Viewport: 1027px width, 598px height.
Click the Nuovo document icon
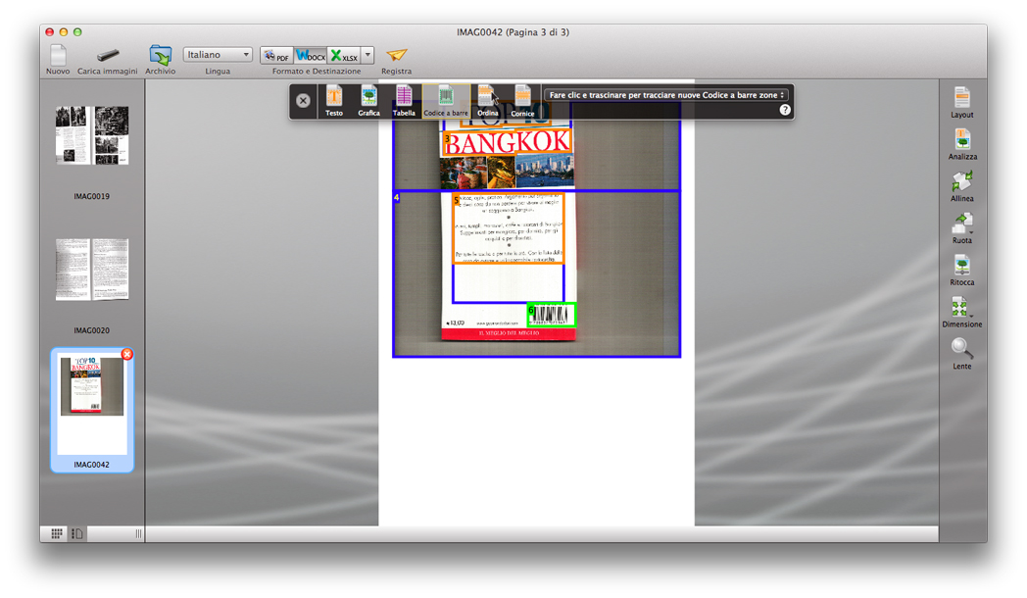pos(58,55)
